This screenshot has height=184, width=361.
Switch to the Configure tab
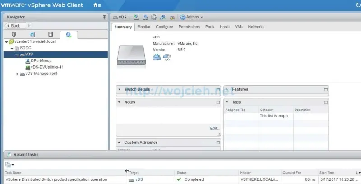(x=164, y=27)
